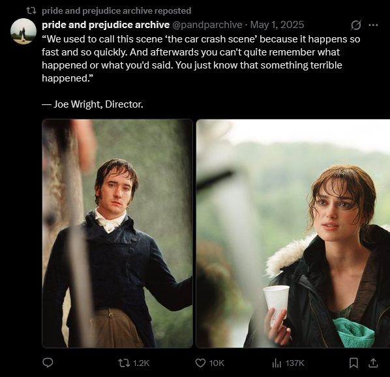Image resolution: width=390 pixels, height=377 pixels.
Task: Enlarge the photo of woman holding a cup
Action: [x=293, y=234]
